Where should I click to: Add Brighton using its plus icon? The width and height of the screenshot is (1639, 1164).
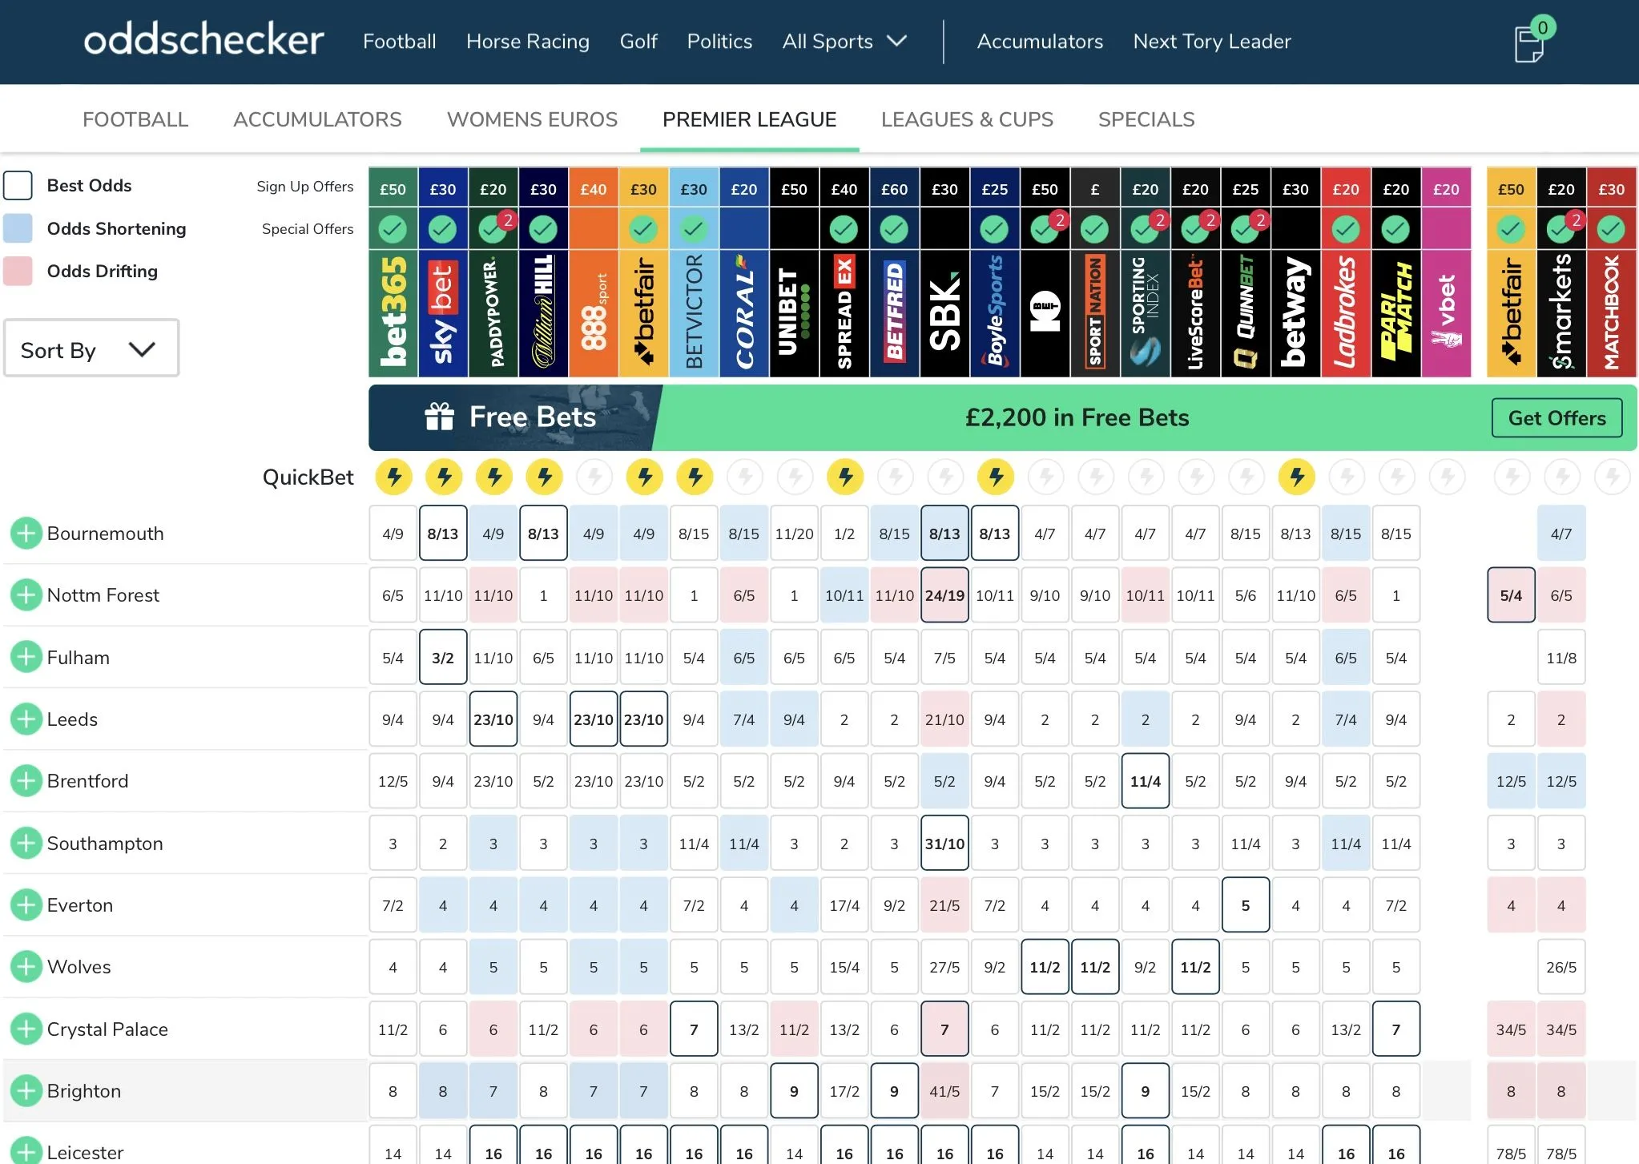pyautogui.click(x=26, y=1091)
